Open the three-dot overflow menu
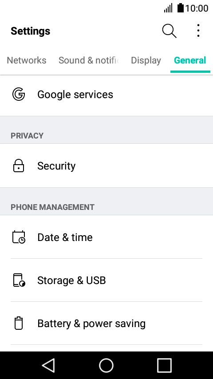 [198, 31]
